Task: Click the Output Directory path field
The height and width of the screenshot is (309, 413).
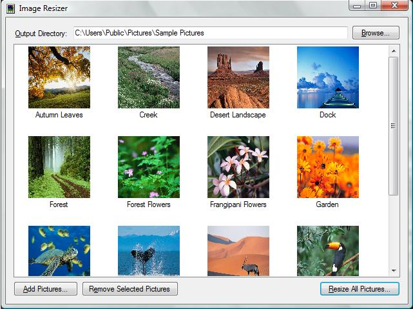Action: click(211, 33)
